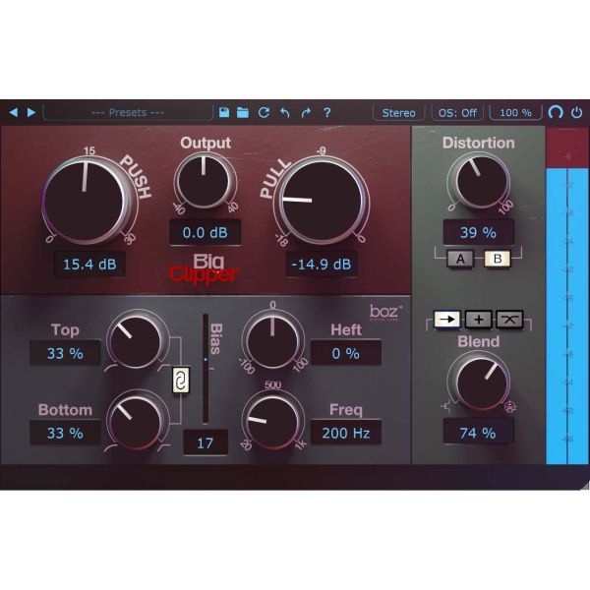
Task: Click the 15.4 dB Push value field
Action: pos(89,265)
